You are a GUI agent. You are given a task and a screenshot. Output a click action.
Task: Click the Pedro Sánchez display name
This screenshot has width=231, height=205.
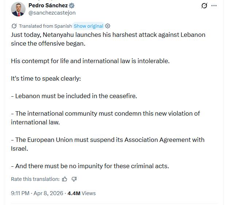click(48, 5)
